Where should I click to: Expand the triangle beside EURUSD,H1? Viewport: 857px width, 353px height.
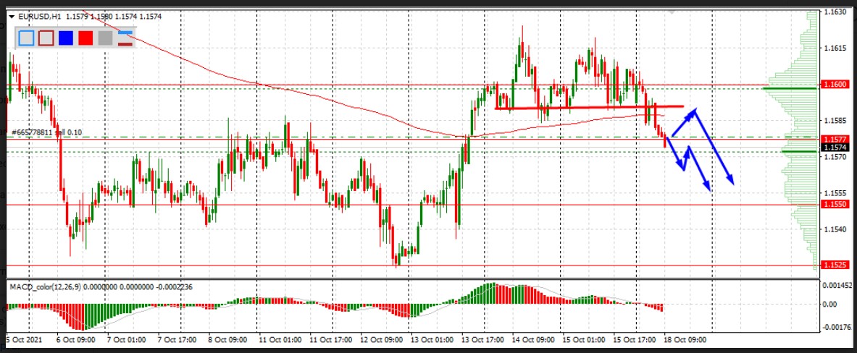(x=12, y=17)
